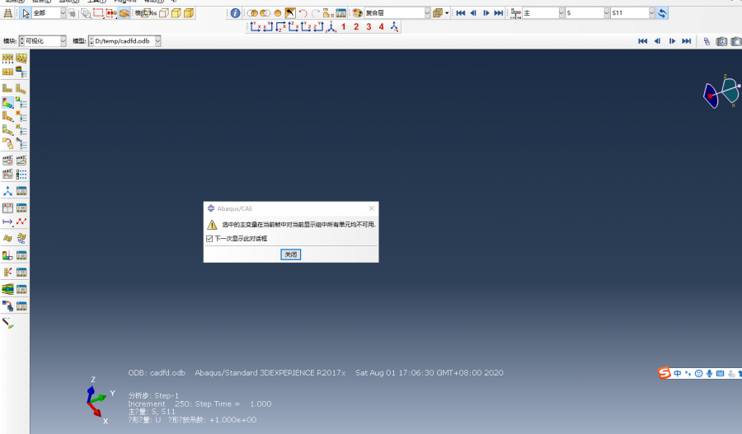
Task: Click first-frame button in the context bar
Action: [x=642, y=41]
